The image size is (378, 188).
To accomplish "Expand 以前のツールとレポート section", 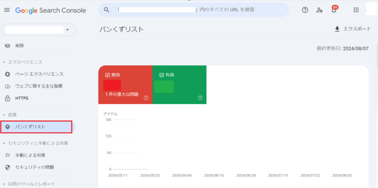I will click(4, 184).
